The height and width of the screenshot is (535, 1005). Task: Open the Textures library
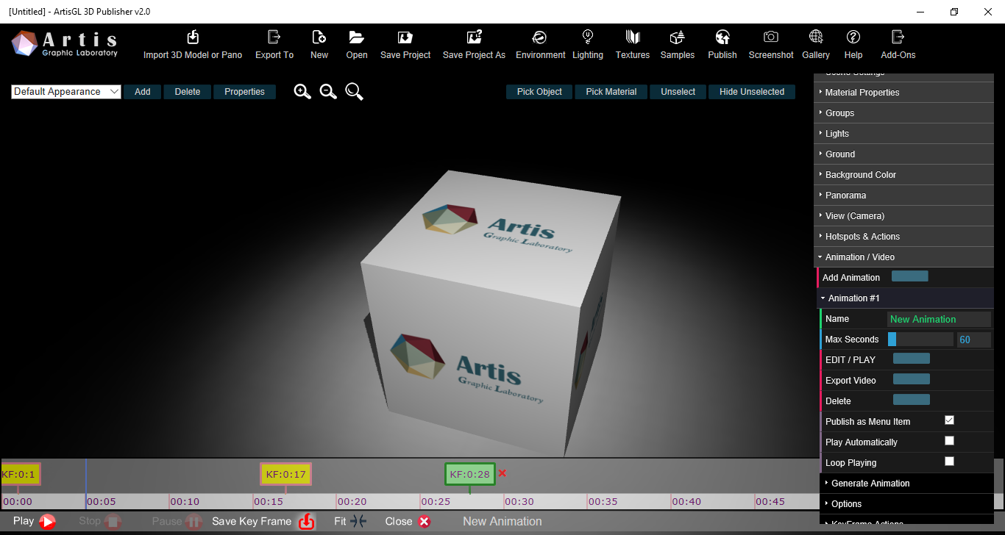633,45
